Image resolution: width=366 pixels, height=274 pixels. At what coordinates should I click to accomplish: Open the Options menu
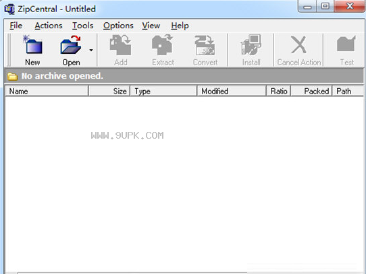[118, 26]
